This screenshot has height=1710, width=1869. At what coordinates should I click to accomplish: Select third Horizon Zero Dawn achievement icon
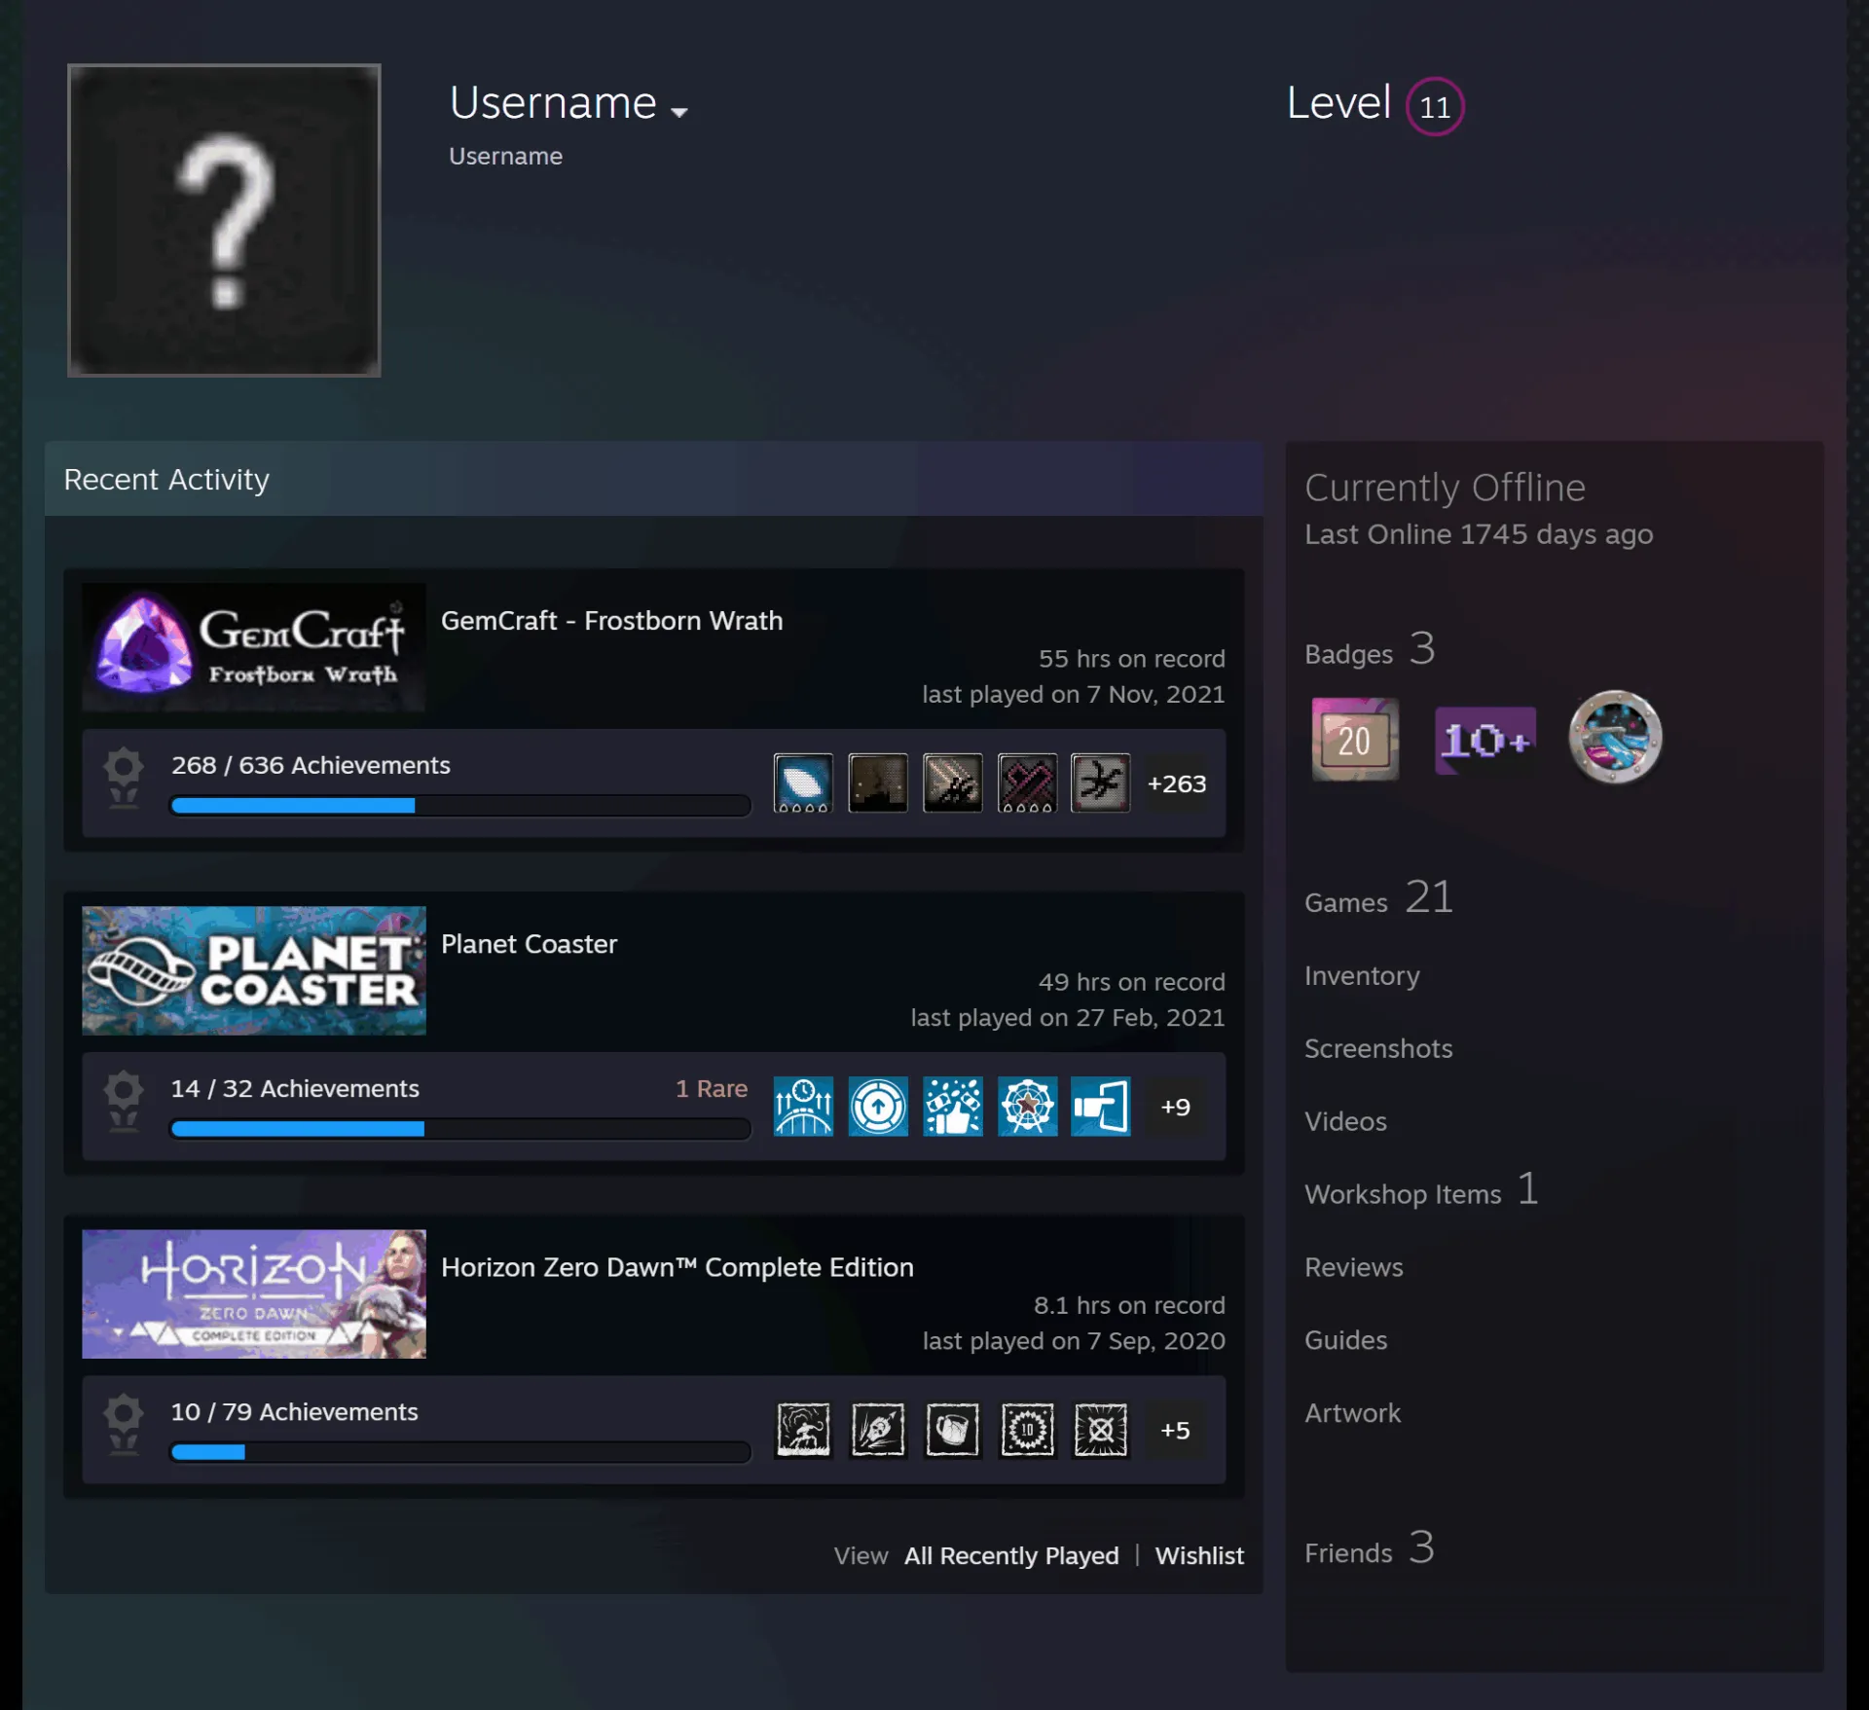[x=952, y=1429]
